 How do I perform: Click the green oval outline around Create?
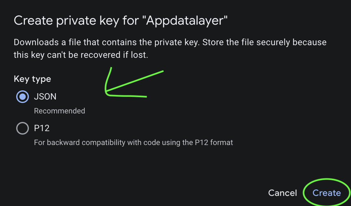point(327,180)
